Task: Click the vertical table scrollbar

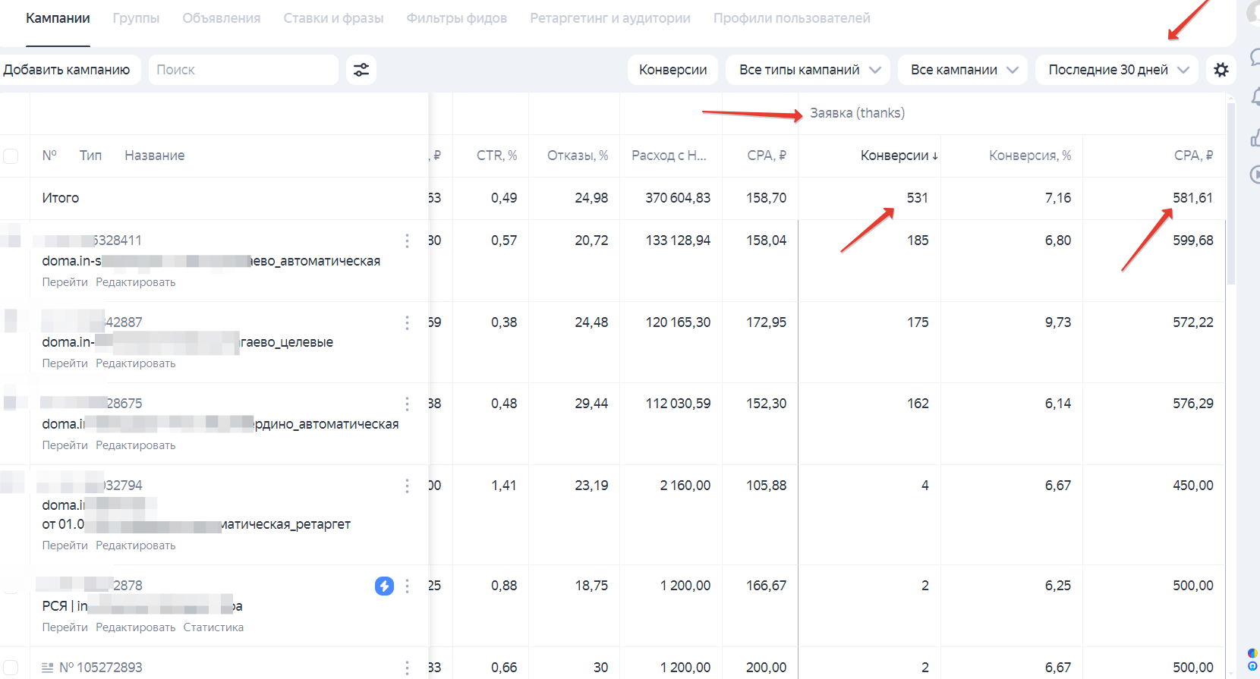Action: [x=1230, y=197]
